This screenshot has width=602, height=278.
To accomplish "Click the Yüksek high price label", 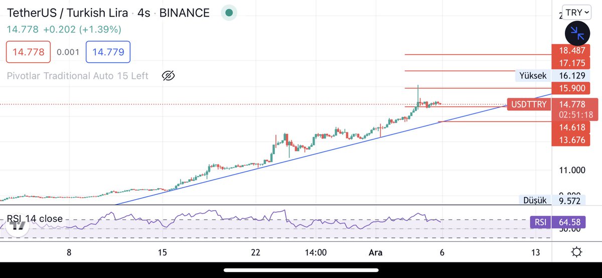I will pyautogui.click(x=532, y=75).
